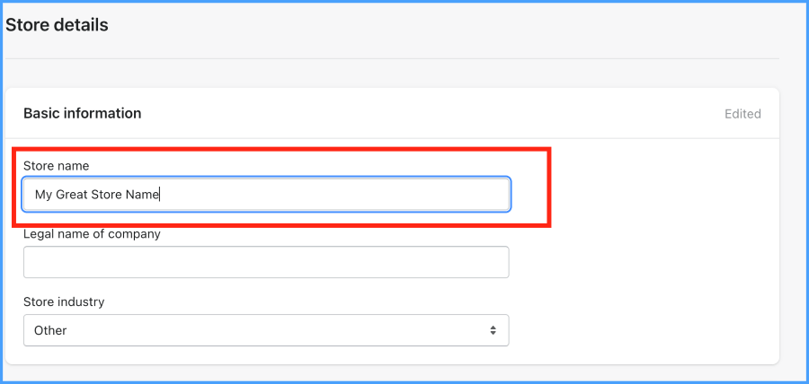Click empty space right of Store name text
This screenshot has height=384, width=809.
coord(342,194)
